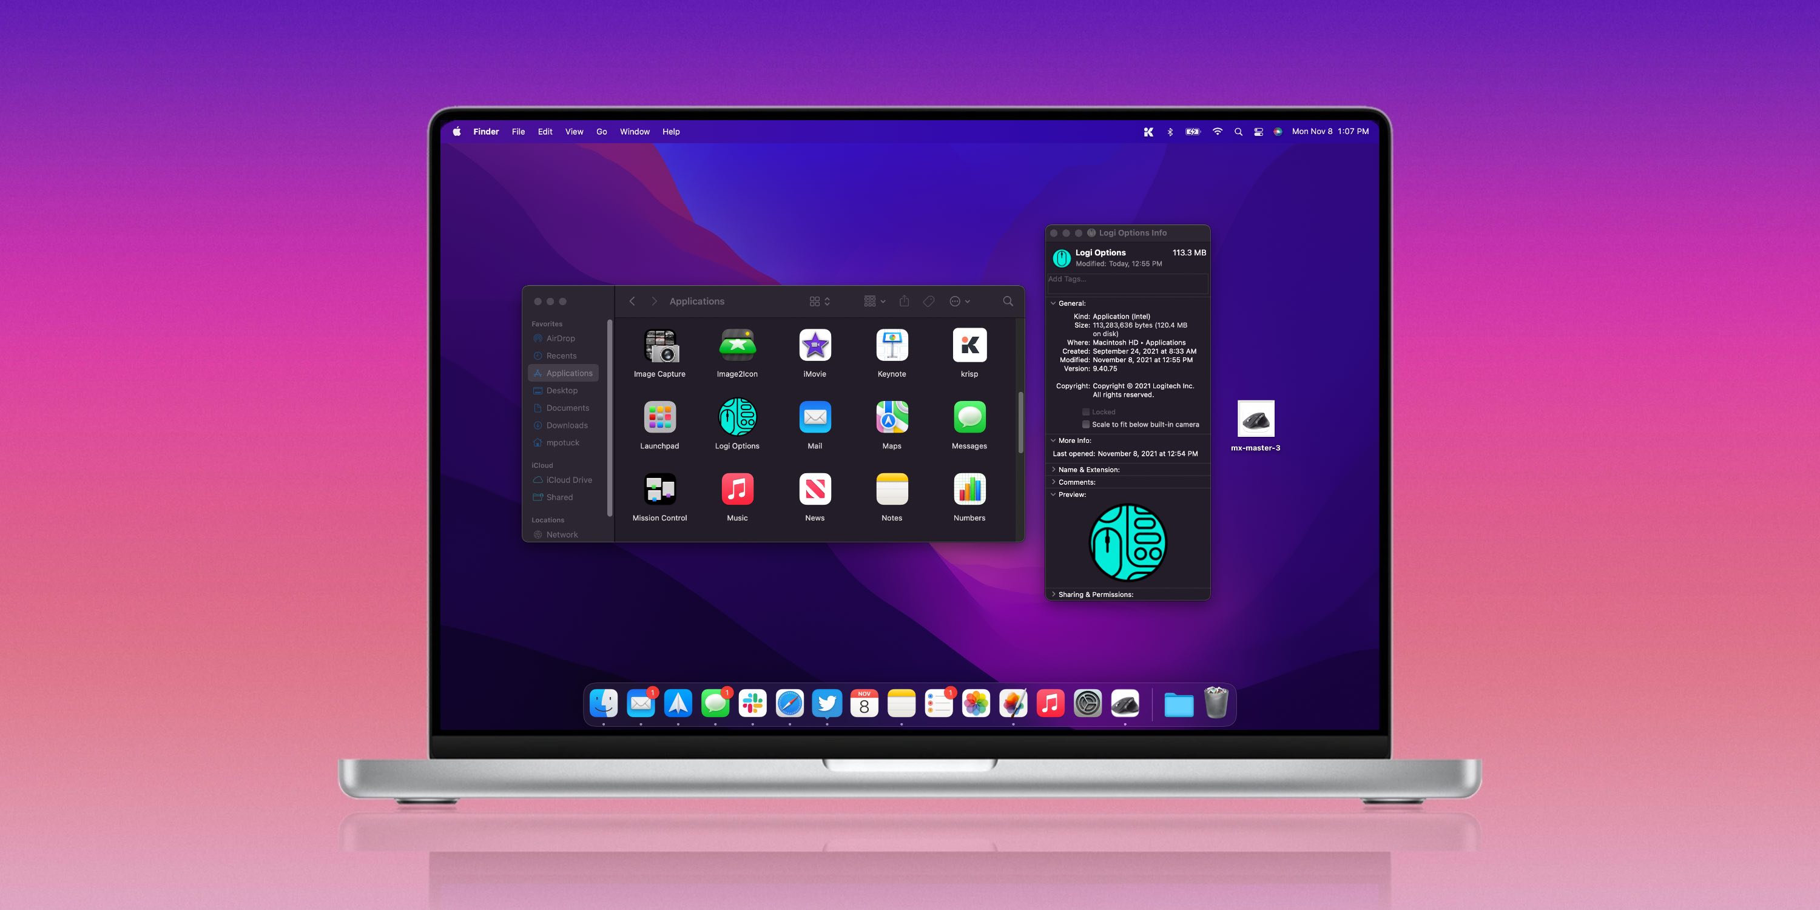This screenshot has height=910, width=1820.
Task: Click the Logi Options preview thumbnail
Action: point(1127,541)
